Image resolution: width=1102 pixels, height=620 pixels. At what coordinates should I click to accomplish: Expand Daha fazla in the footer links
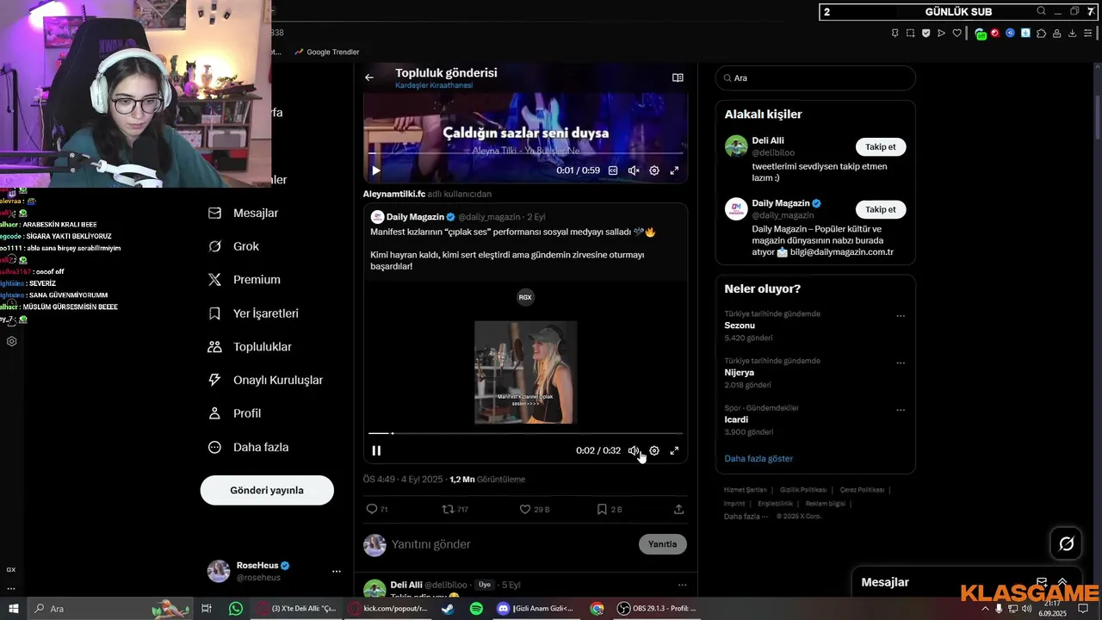(x=746, y=516)
